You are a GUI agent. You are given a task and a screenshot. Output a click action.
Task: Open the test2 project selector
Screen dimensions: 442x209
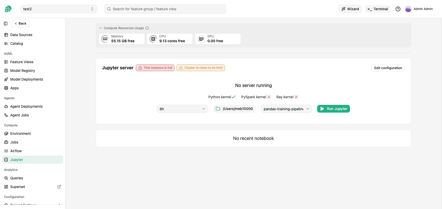tap(59, 9)
